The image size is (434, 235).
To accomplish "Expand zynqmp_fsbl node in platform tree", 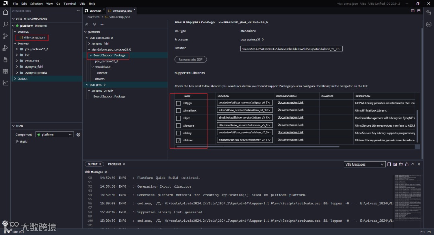I will 89,43.
